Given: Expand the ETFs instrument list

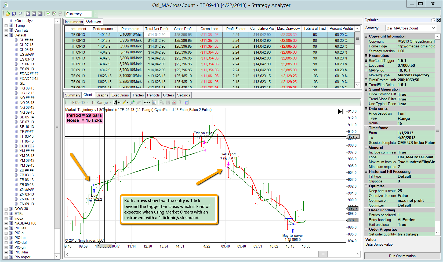Looking at the screenshot, I should [6, 214].
